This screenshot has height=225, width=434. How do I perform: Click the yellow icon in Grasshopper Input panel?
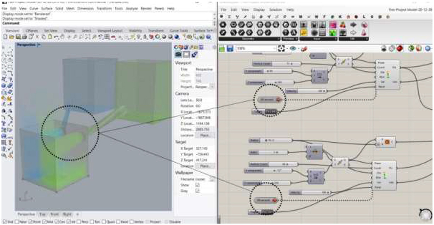point(303,33)
